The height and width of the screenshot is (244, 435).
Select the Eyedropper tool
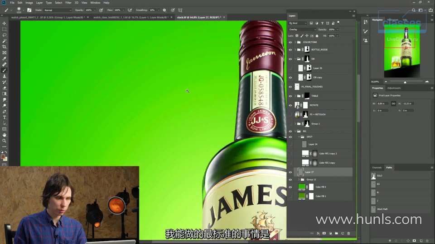click(5, 59)
